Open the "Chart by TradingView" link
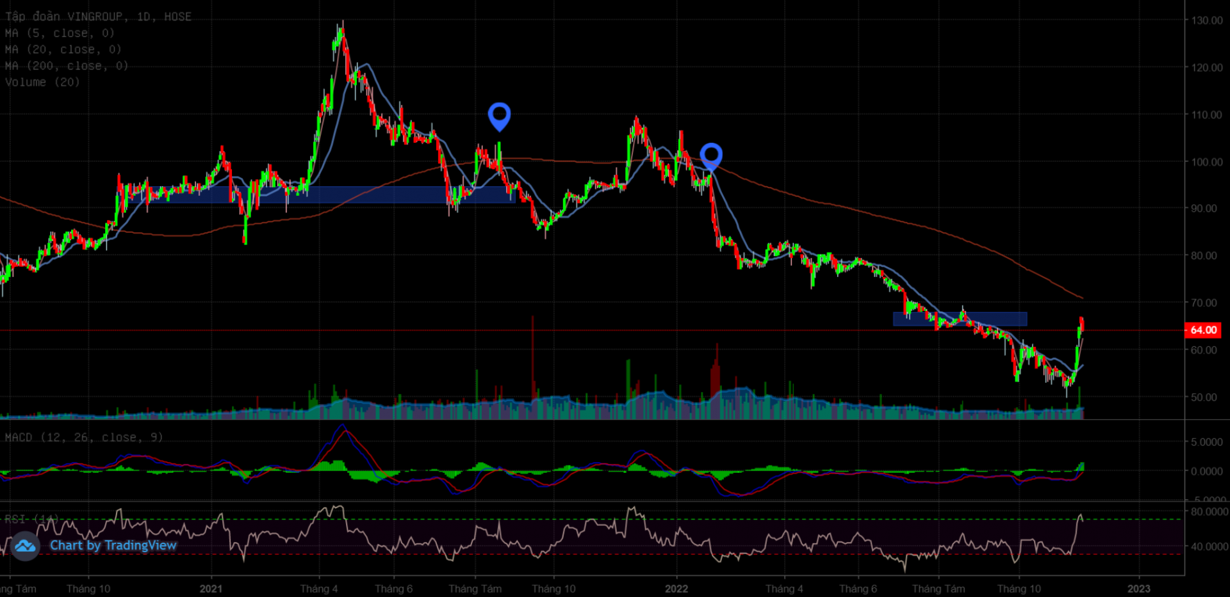1230x597 pixels. click(113, 545)
